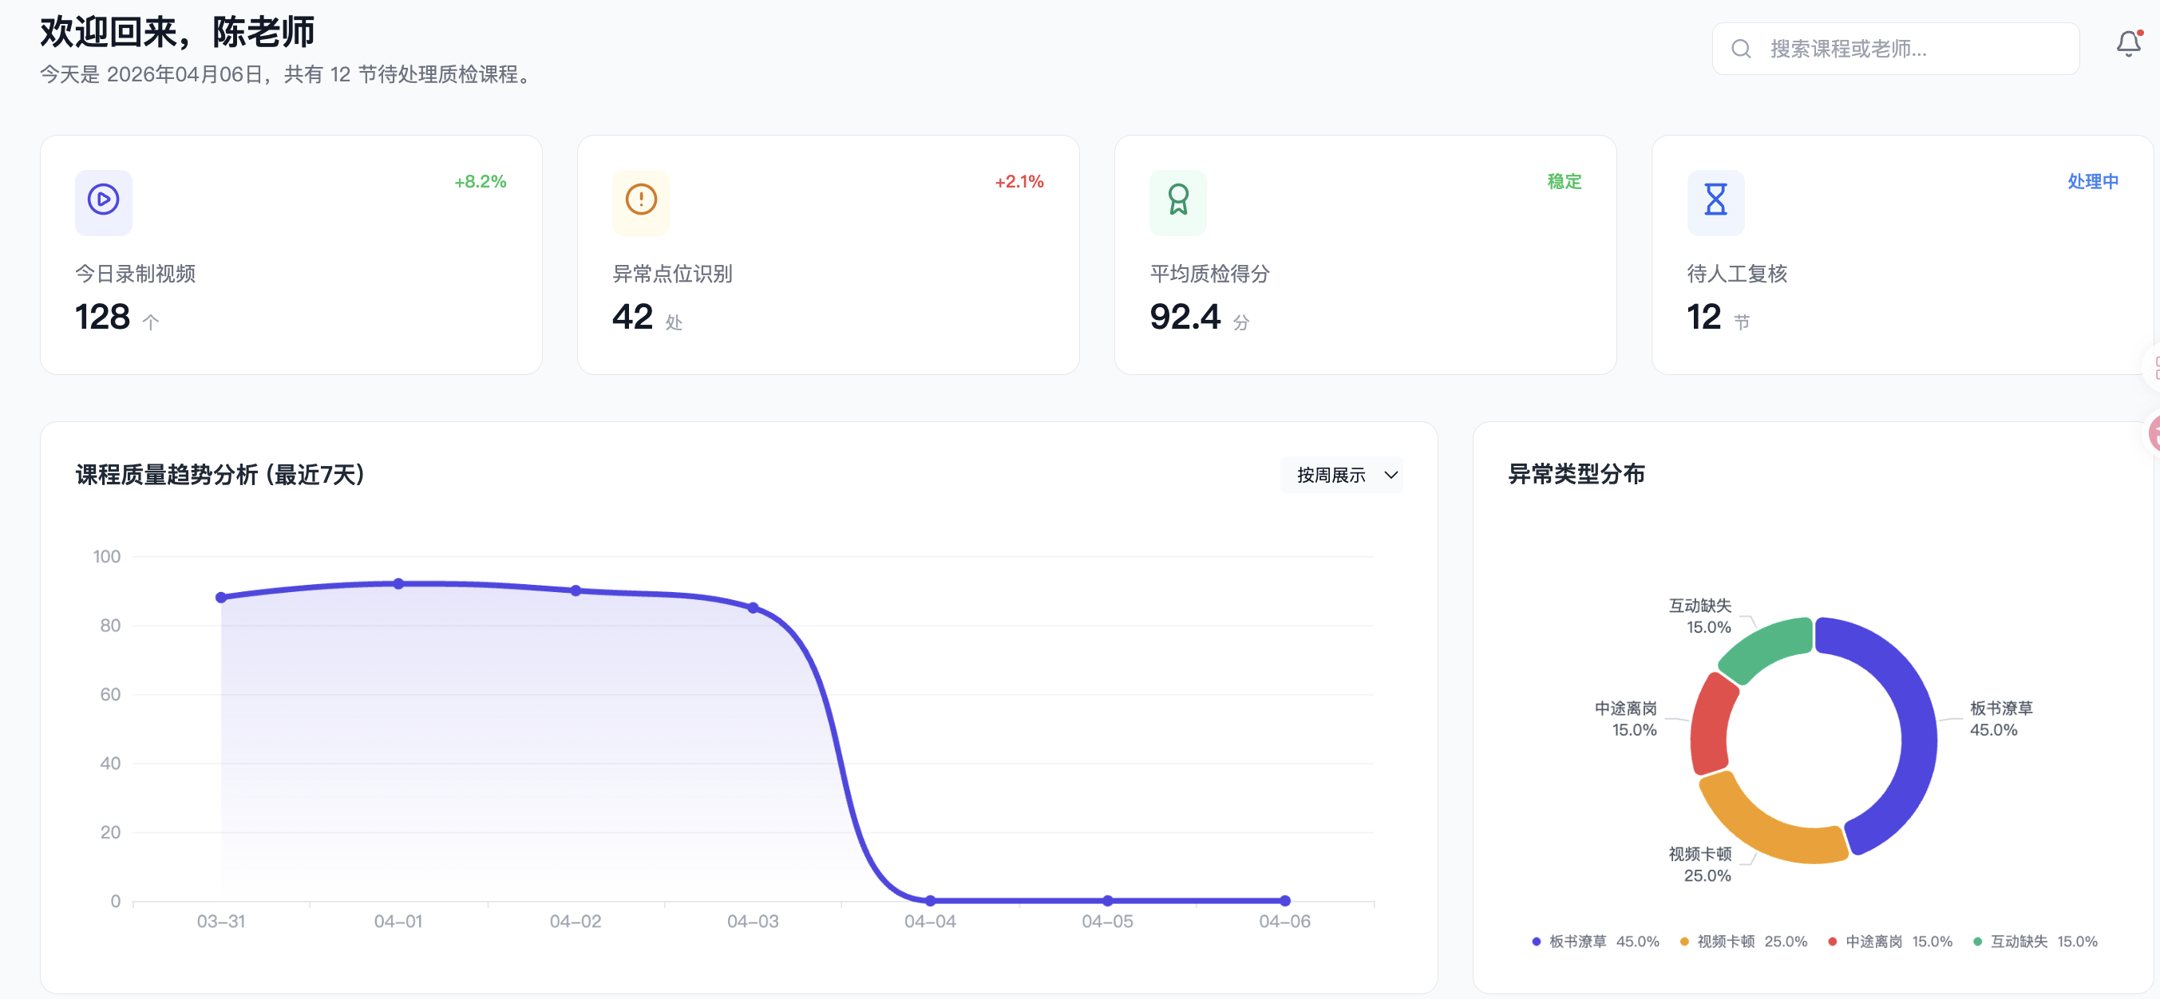This screenshot has height=999, width=2160.
Task: Click the +8.2% growth badge
Action: coord(481,182)
